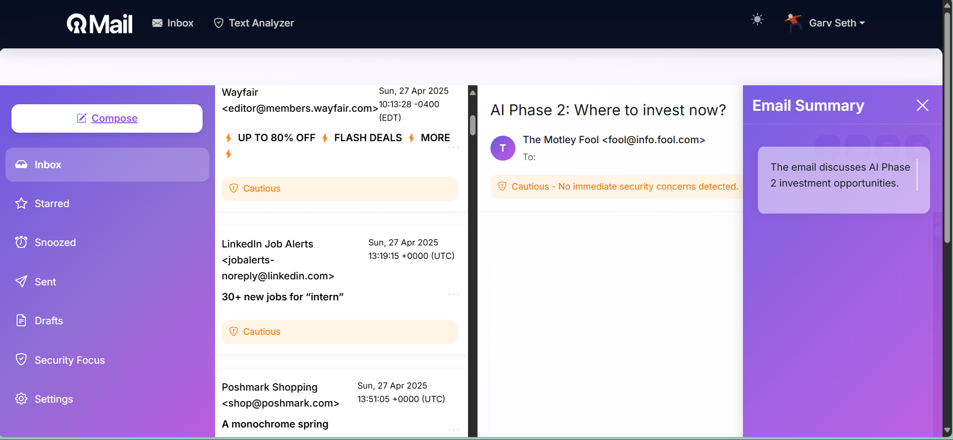Screen dimensions: 953x440
Task: Click the Motley Fool sender avatar T
Action: [503, 148]
